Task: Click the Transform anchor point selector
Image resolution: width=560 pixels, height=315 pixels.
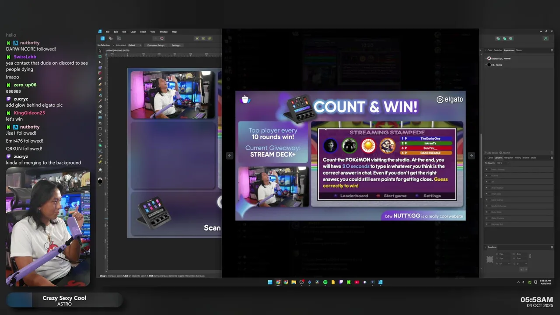Action: [490, 259]
